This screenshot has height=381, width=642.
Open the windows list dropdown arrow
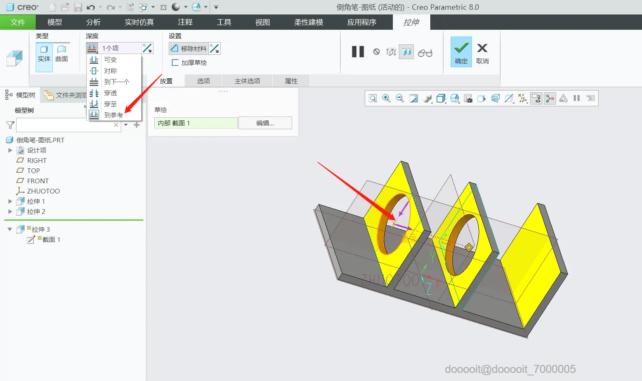pyautogui.click(x=153, y=7)
